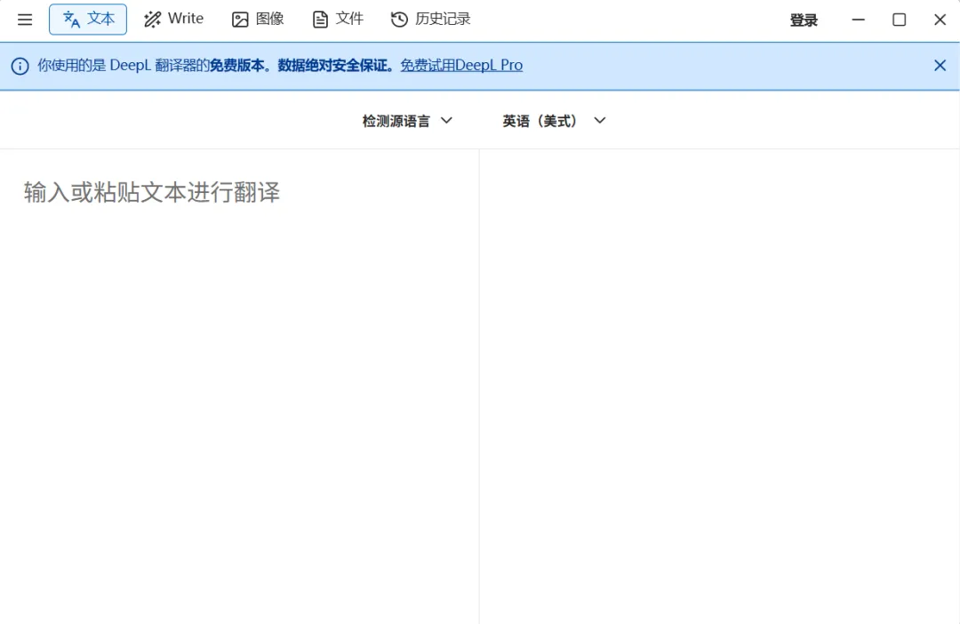Open the hamburger menu

click(25, 20)
